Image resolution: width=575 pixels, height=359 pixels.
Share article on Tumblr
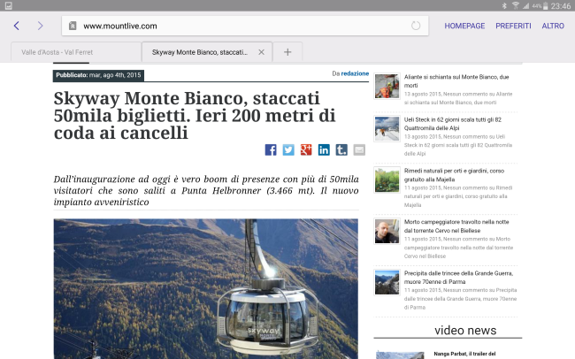[341, 149]
